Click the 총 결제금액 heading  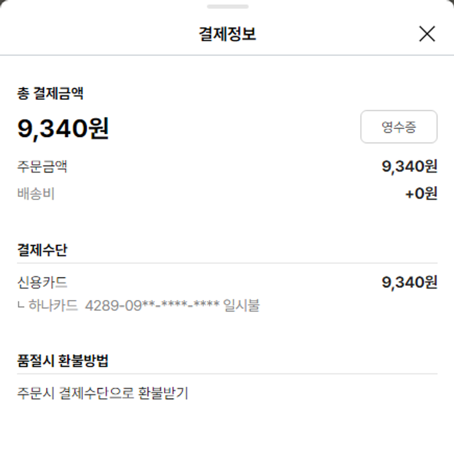point(50,93)
